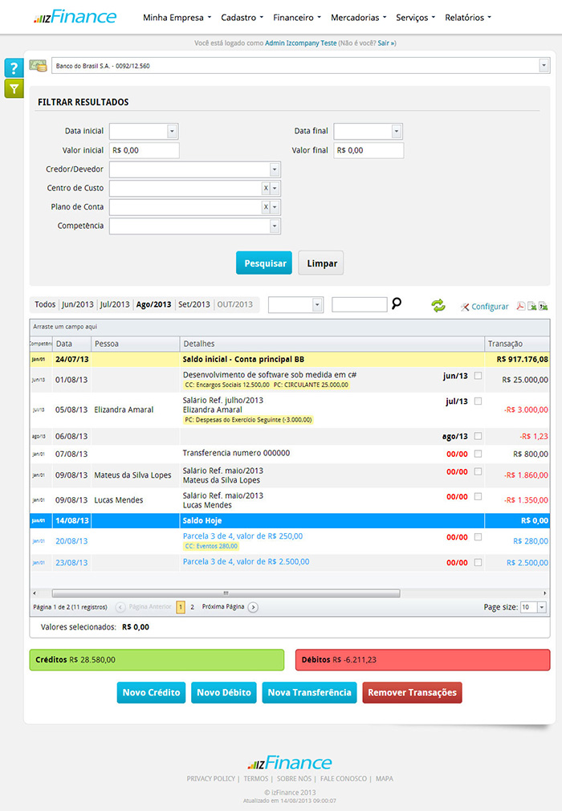
Task: Expand the Credor/Devedor dropdown
Action: click(275, 169)
